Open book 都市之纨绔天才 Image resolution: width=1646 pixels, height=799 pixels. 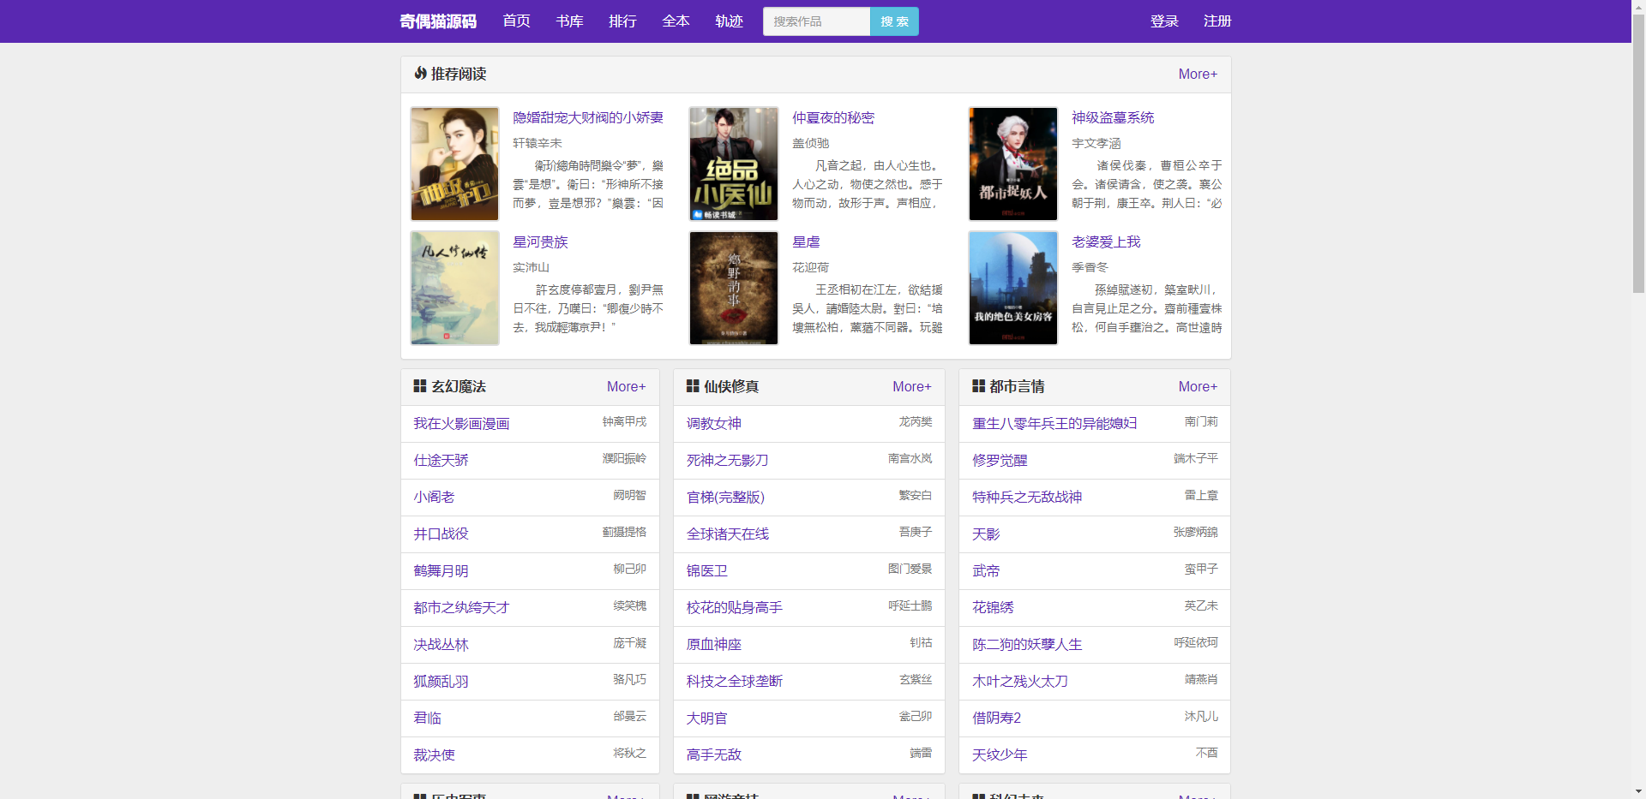[461, 608]
